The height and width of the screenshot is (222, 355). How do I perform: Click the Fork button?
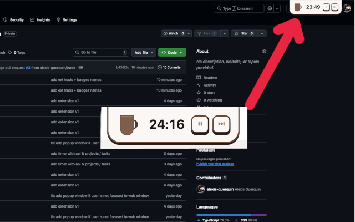[x=207, y=33]
